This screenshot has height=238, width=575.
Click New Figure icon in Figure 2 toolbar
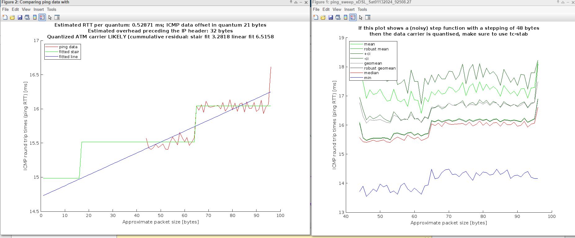(5, 17)
